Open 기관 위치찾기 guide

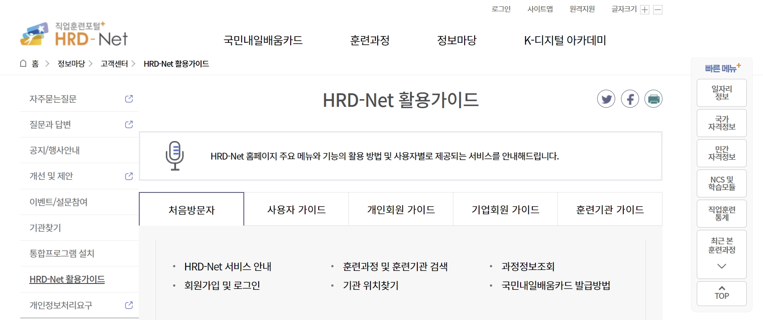point(370,285)
